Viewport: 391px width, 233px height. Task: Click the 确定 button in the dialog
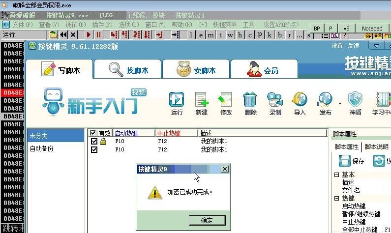(x=207, y=220)
